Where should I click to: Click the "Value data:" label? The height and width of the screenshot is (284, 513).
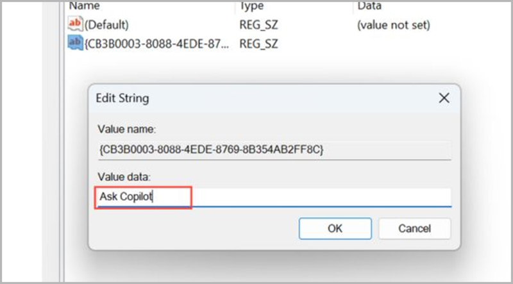click(x=124, y=177)
